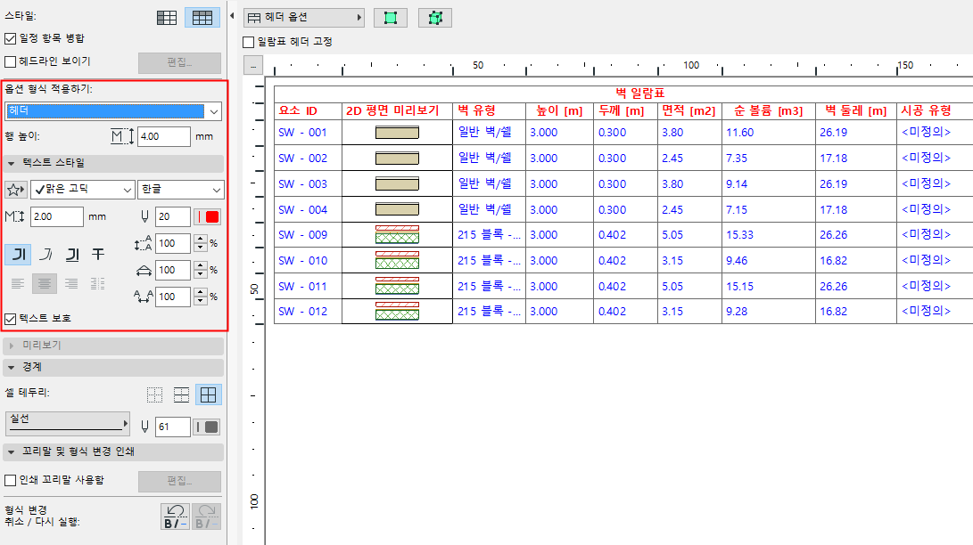Click the text size 2.00 field
973x545 pixels.
pyautogui.click(x=56, y=216)
